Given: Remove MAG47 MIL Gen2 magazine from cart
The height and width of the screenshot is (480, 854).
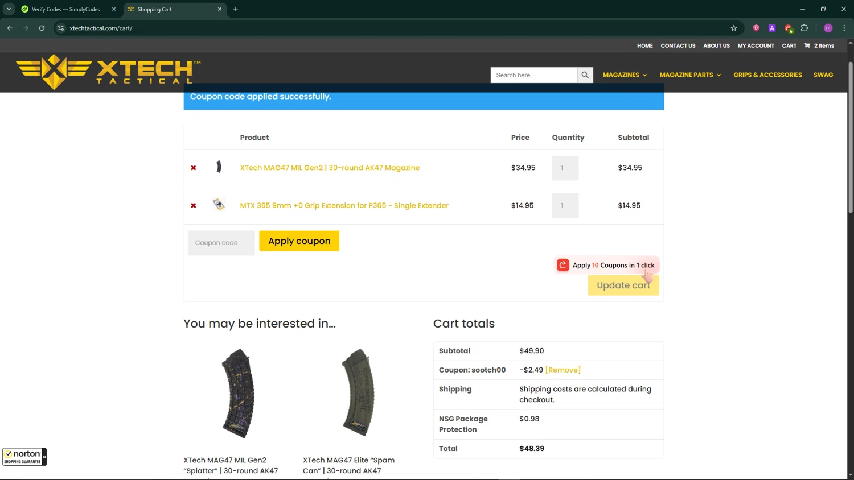Looking at the screenshot, I should click(194, 168).
